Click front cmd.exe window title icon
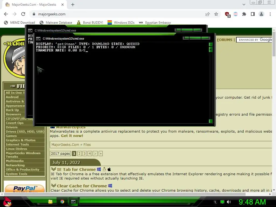276x207 pixels. 38,39
